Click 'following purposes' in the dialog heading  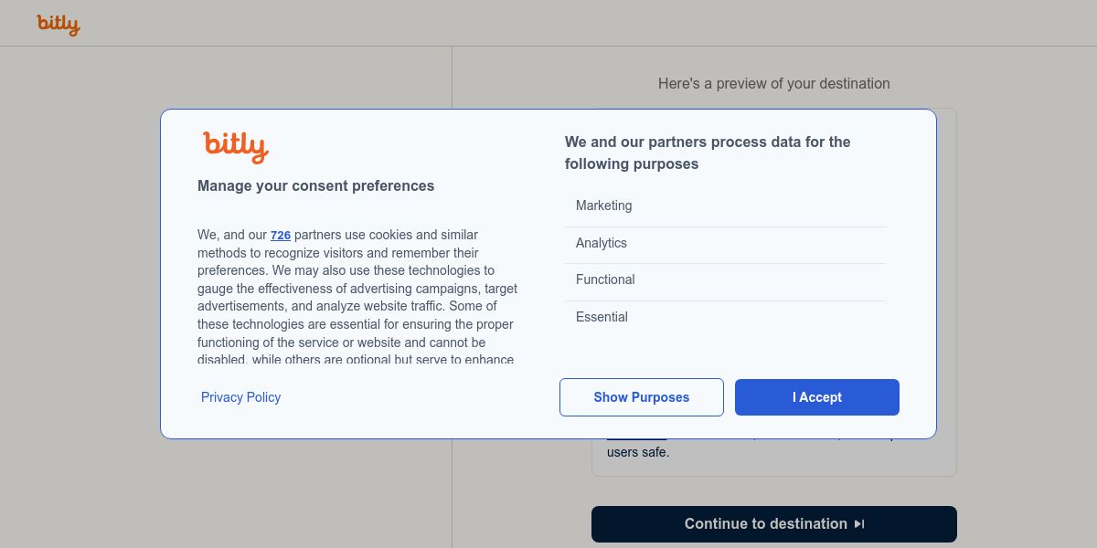point(631,164)
